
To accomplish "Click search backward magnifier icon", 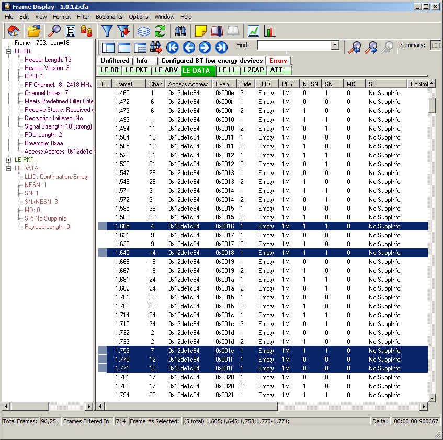I will 354,48.
